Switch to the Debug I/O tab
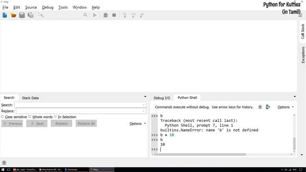 (x=162, y=98)
